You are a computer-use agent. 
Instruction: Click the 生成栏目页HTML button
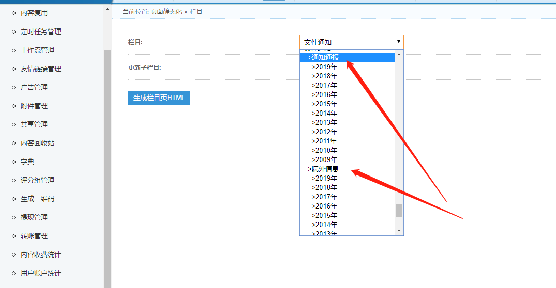159,98
